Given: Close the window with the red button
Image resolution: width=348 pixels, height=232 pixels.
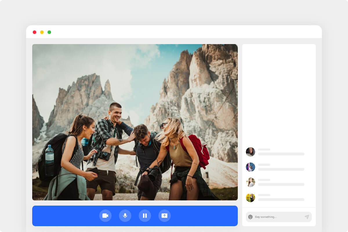Looking at the screenshot, I should click(35, 32).
